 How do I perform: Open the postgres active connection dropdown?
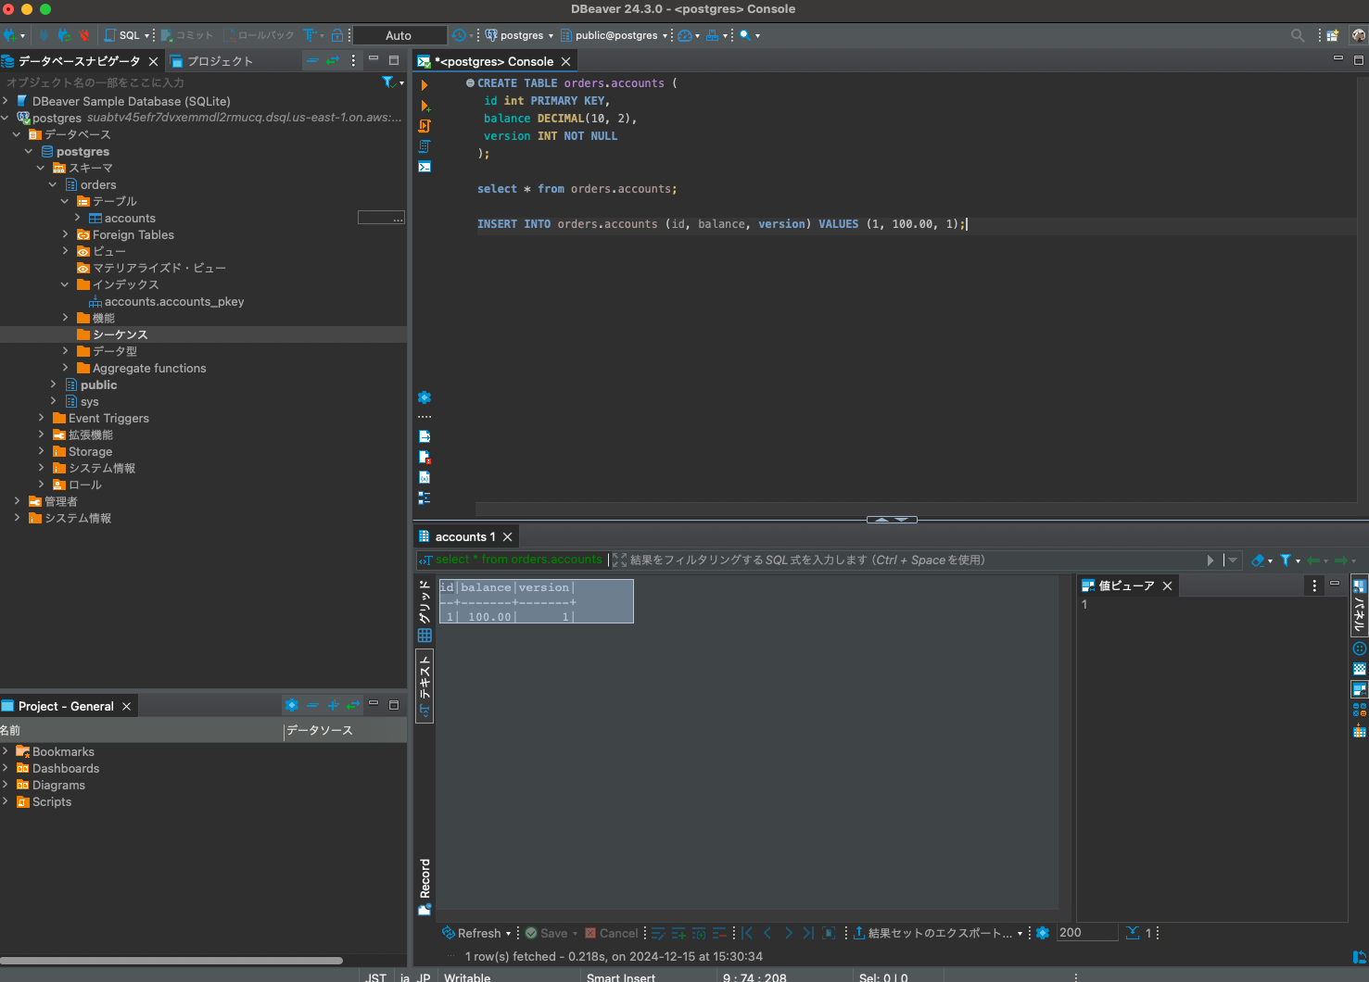(519, 35)
